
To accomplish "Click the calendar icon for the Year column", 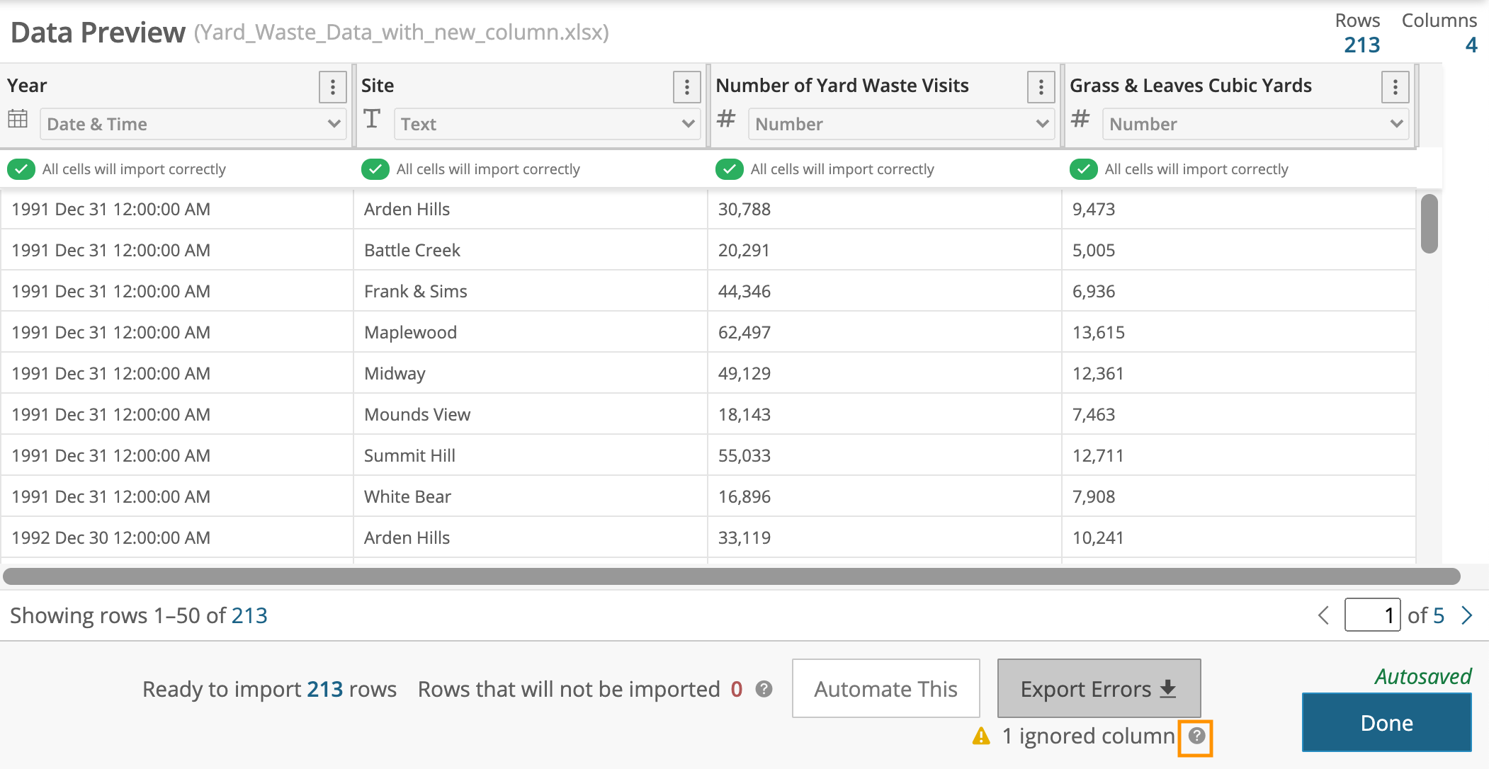I will 18,119.
